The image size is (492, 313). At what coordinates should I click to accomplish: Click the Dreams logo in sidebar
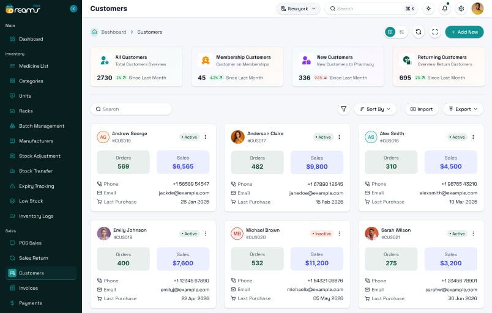point(23,9)
